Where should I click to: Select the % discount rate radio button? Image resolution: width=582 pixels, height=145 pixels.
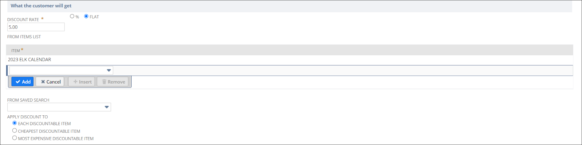[x=72, y=16]
